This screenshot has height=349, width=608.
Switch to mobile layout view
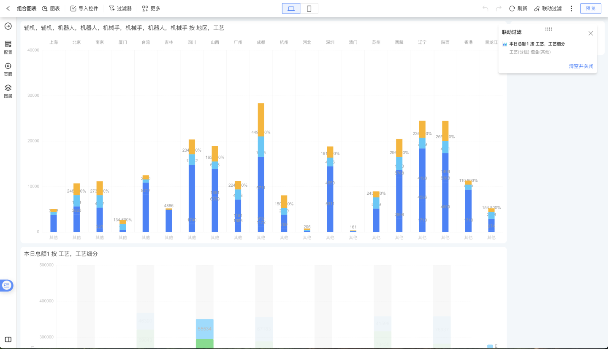pos(309,8)
